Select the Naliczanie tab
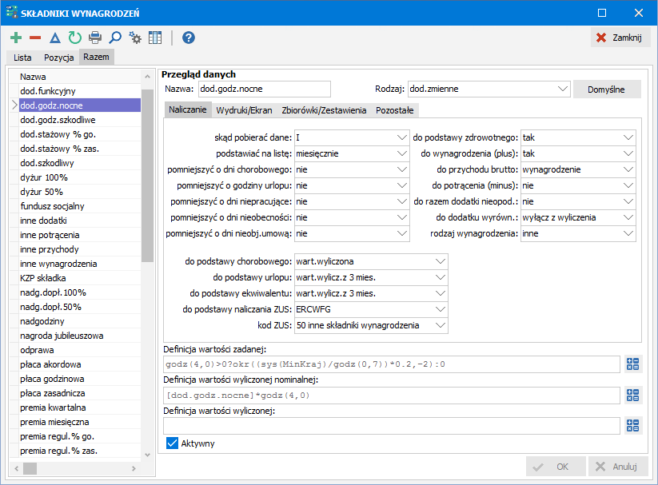Viewport: 658px width, 485px height. pos(188,110)
